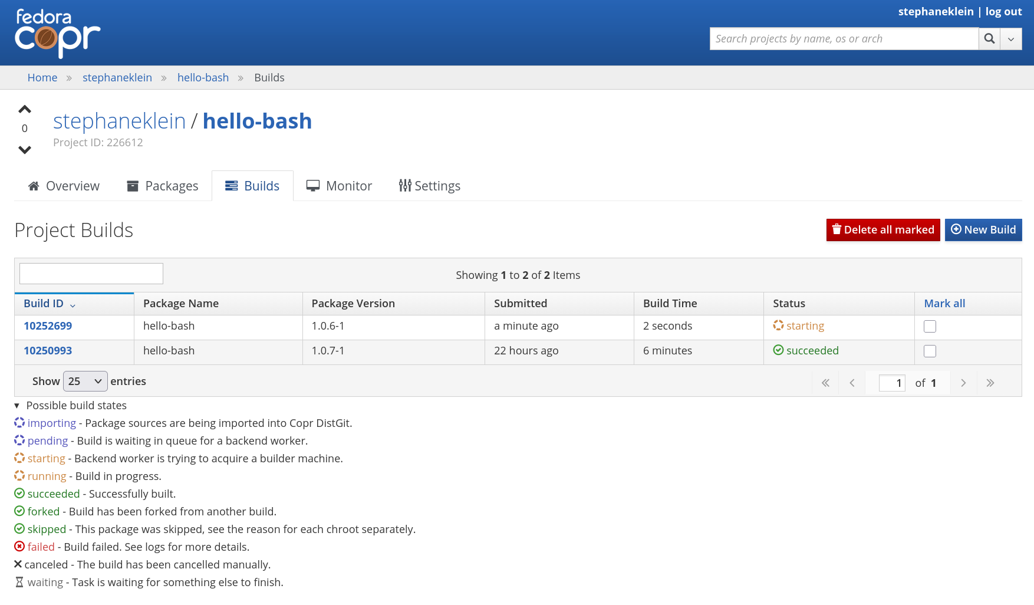
Task: Mark build 10252699 checkbox
Action: pyautogui.click(x=930, y=327)
